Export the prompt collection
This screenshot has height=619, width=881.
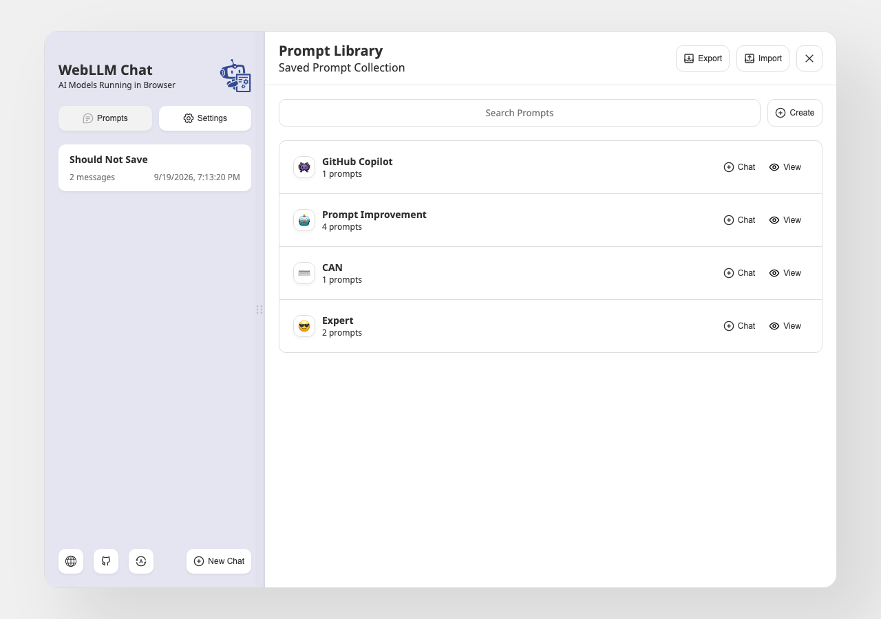pyautogui.click(x=703, y=58)
